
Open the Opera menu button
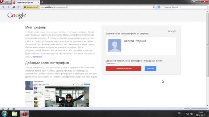pyautogui.click(x=5, y=2)
